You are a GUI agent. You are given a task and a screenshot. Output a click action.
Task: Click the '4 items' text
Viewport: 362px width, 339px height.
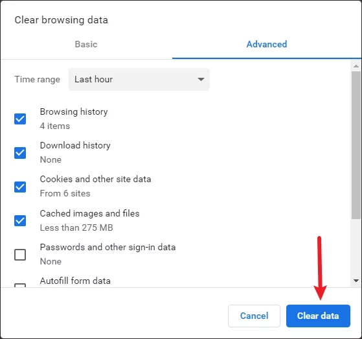[x=55, y=126]
